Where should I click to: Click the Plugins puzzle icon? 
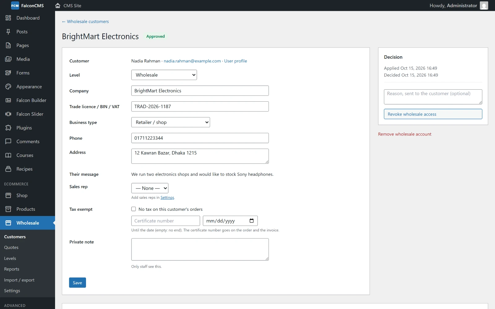(x=8, y=128)
